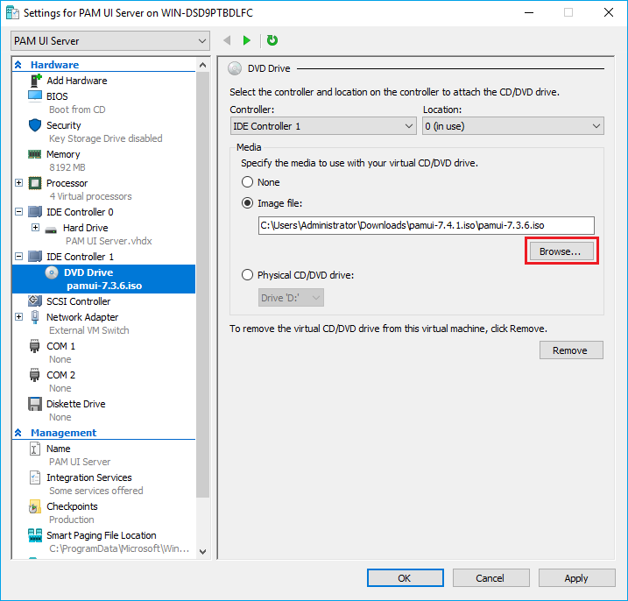Screen dimensions: 628x601
Task: Click the IDE Controller 0 icon
Action: [x=35, y=212]
